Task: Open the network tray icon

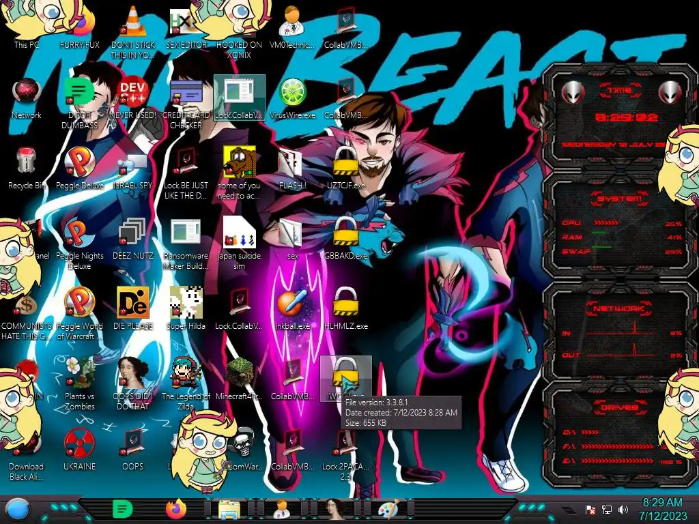Action: tap(607, 509)
